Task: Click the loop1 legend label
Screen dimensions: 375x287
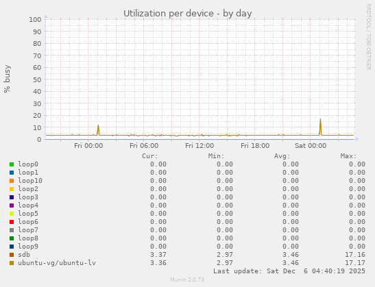Action: (28, 173)
